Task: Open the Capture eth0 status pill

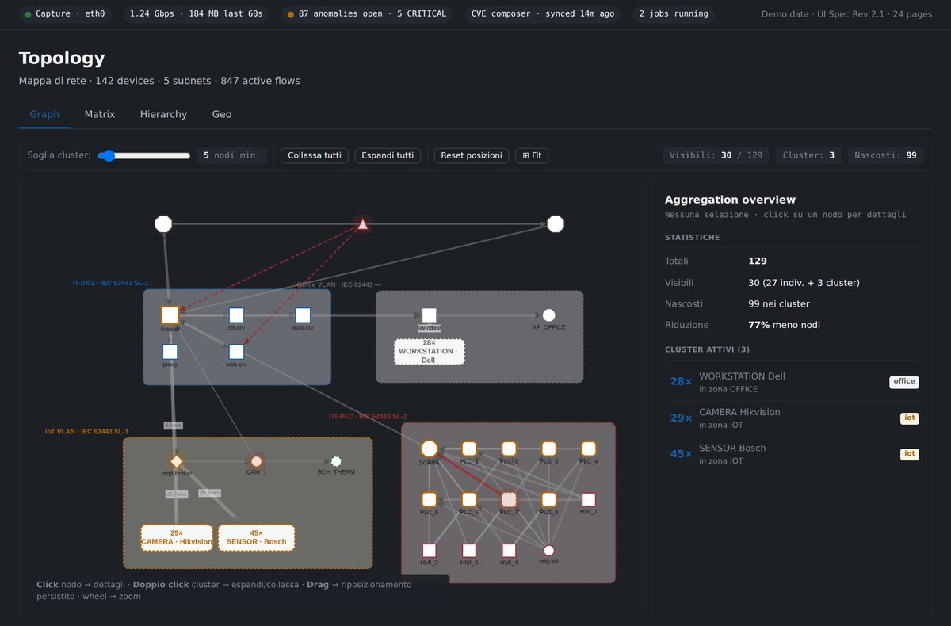Action: (x=65, y=14)
